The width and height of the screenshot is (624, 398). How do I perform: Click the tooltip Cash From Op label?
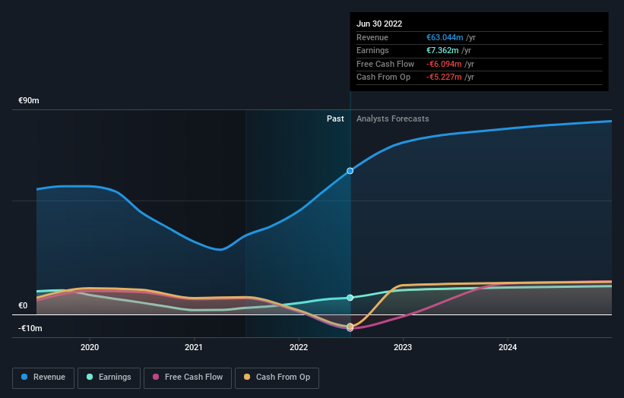383,77
